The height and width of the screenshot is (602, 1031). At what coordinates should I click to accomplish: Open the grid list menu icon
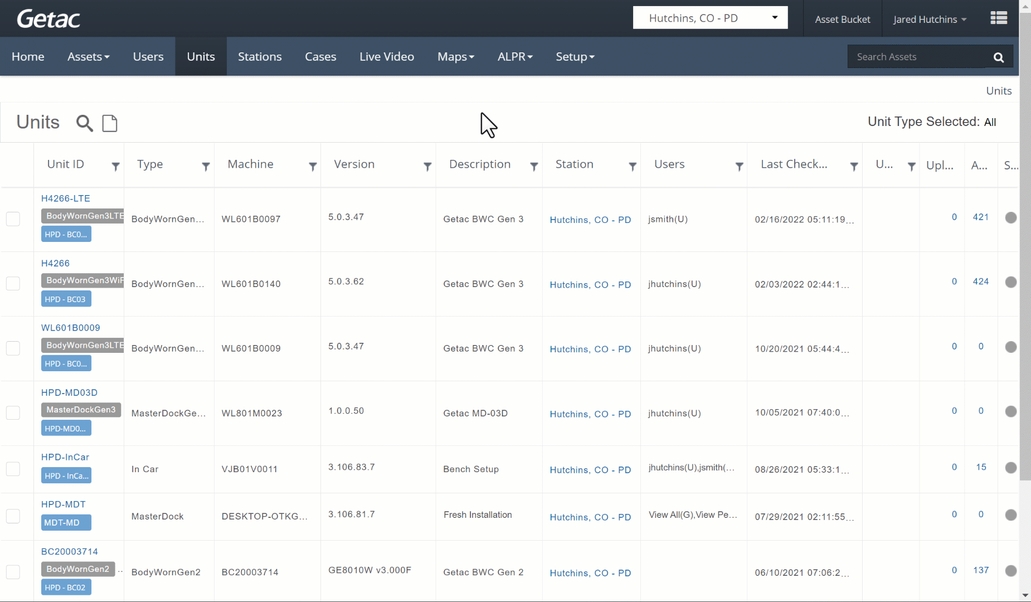coord(999,18)
